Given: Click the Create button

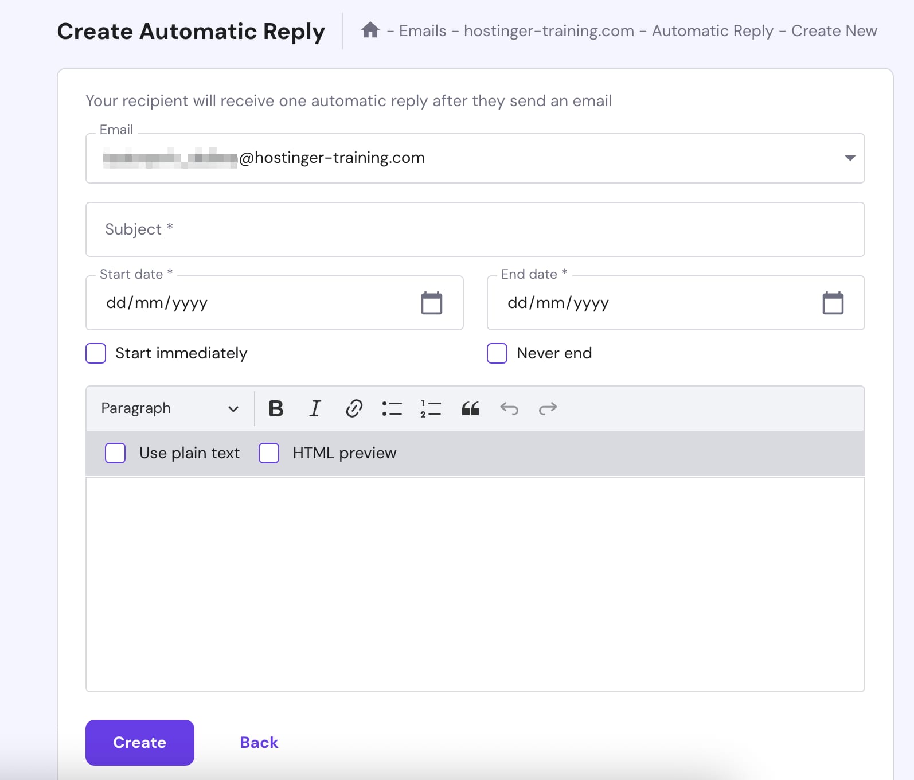Looking at the screenshot, I should pyautogui.click(x=140, y=743).
